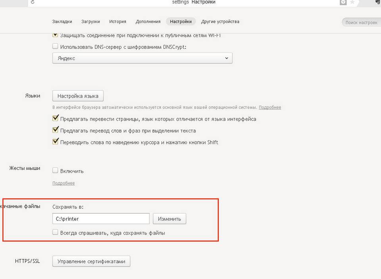Focus the C:\printer save path field
Viewport: 381px width, 279px height.
(101, 219)
